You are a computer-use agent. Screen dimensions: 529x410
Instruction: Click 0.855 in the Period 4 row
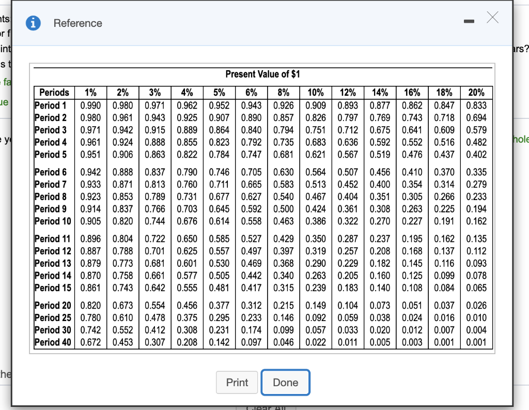(187, 142)
